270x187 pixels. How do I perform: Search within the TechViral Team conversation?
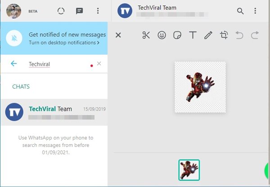[240, 11]
